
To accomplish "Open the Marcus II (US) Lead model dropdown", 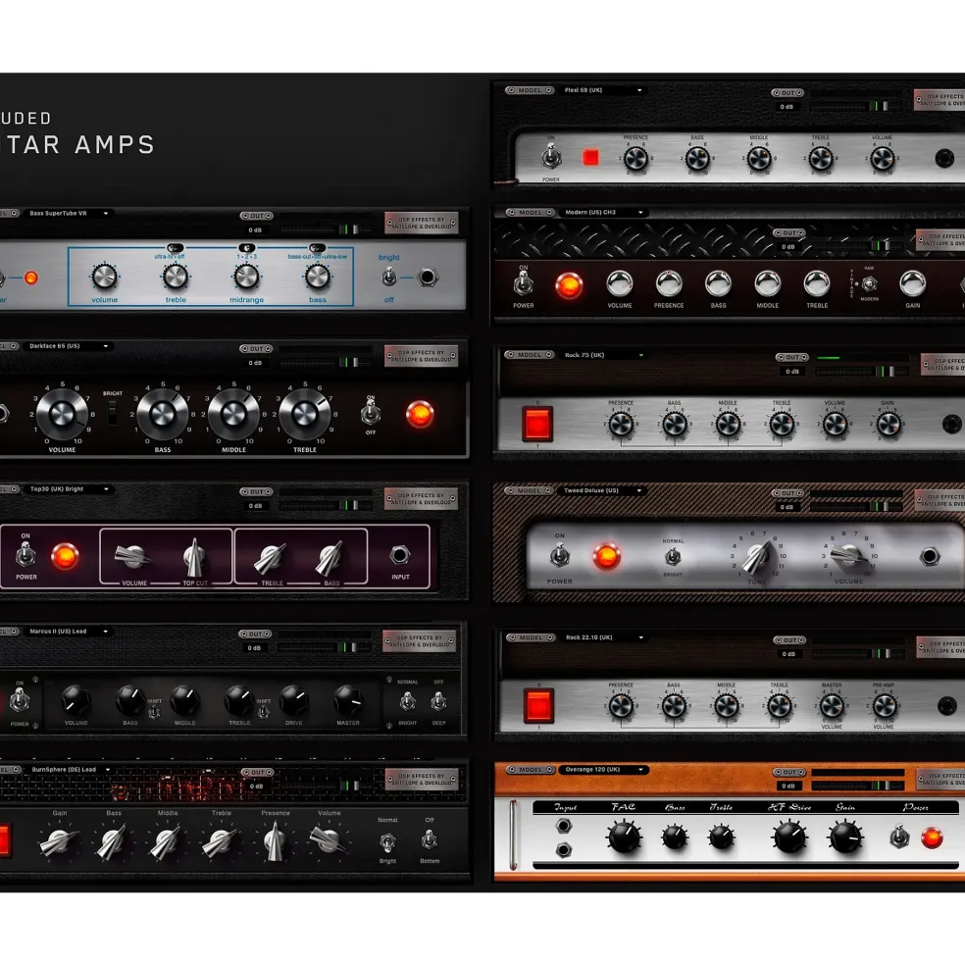I will pyautogui.click(x=69, y=632).
